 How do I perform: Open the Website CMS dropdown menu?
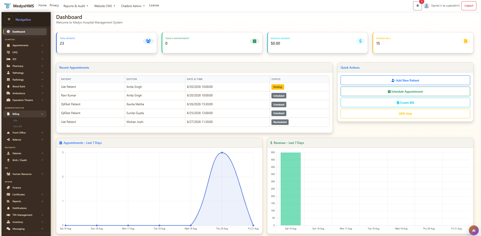tap(105, 6)
